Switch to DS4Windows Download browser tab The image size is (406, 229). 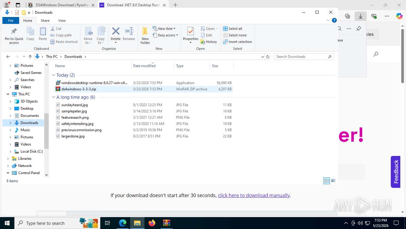point(61,5)
